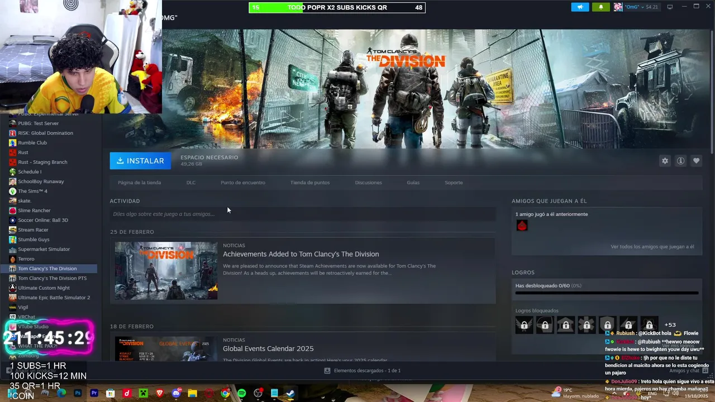Select Stumble Guys in library
Viewport: 715px width, 402px height.
pyautogui.click(x=34, y=240)
